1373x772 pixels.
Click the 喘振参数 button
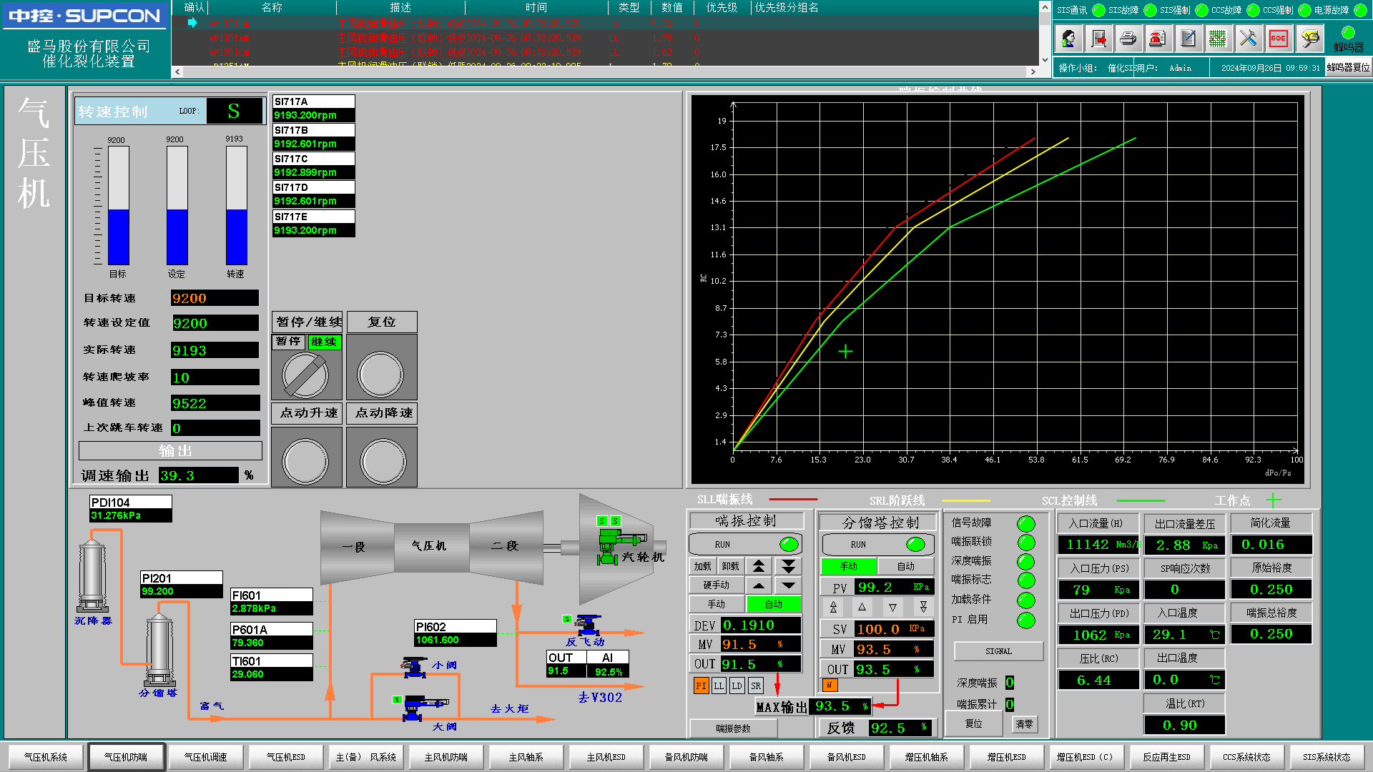pyautogui.click(x=733, y=728)
